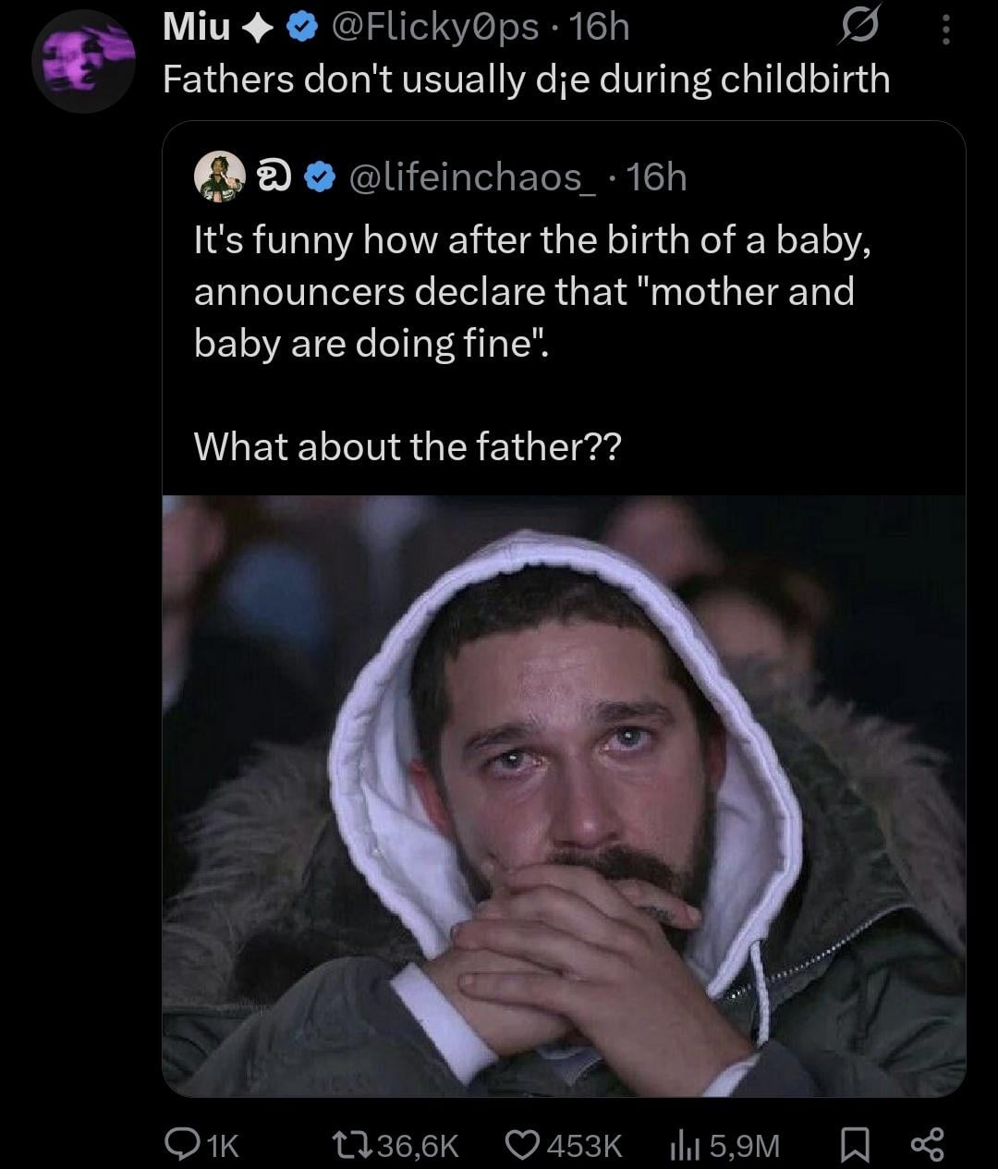
Task: Click the quoted tweet's verified badge
Action: click(320, 177)
